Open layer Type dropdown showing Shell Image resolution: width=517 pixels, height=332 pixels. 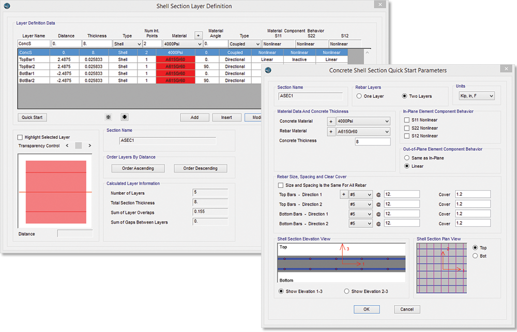coord(127,44)
